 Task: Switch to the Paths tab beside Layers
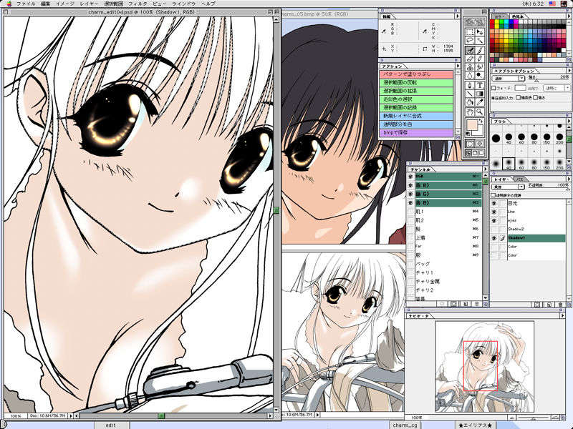(x=519, y=179)
